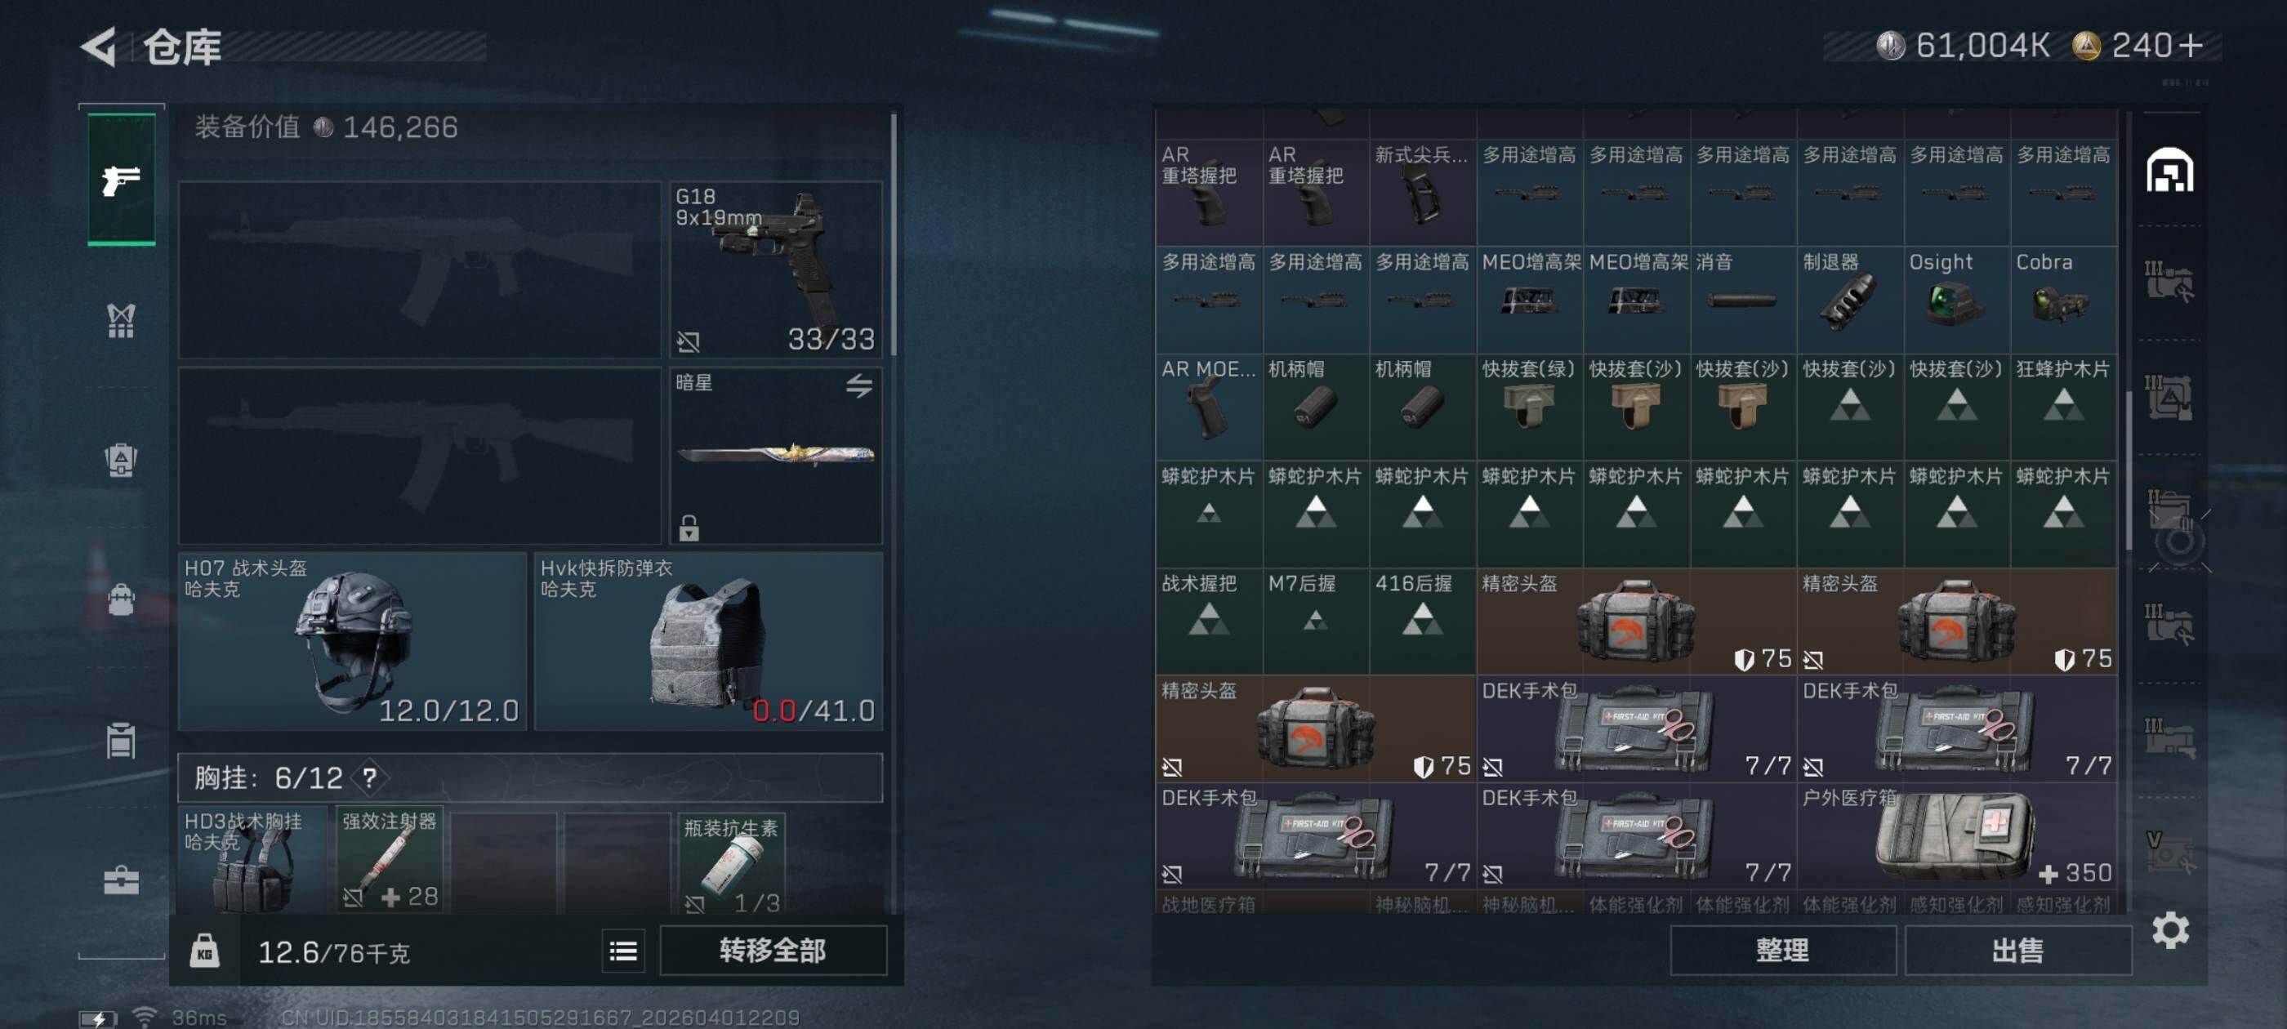Open the tactical vest sidebar category
The height and width of the screenshot is (1029, 2287).
121,319
